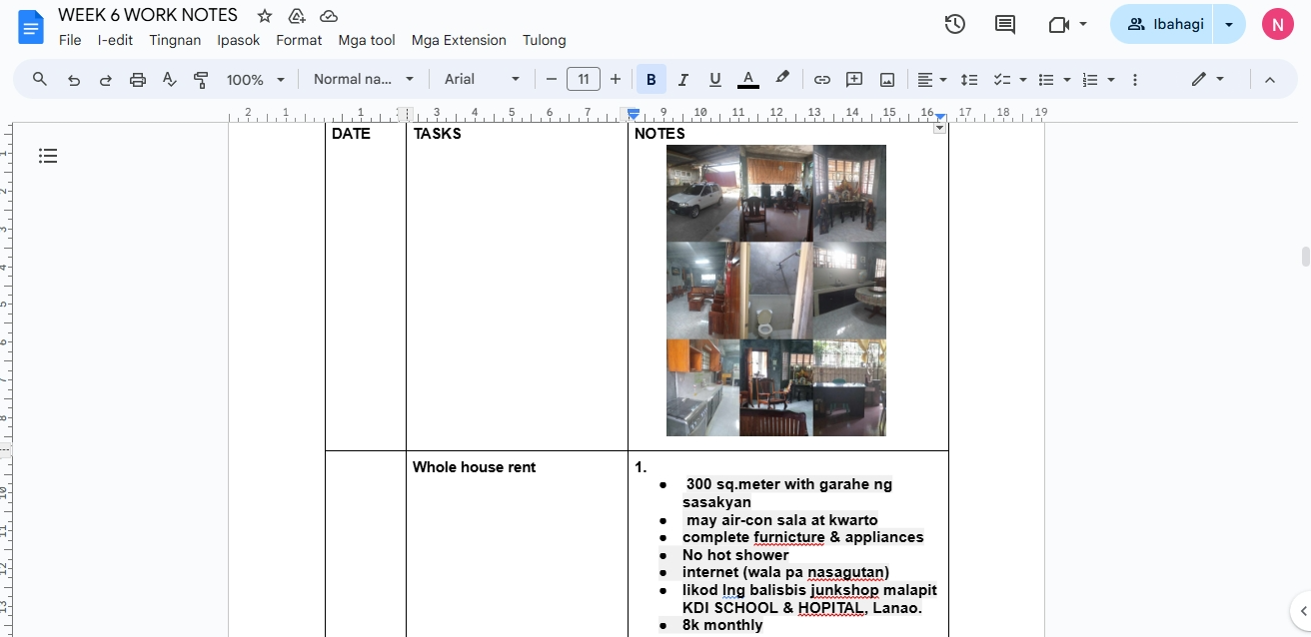Open the comments panel icon
Image resolution: width=1311 pixels, height=637 pixels.
(x=1005, y=24)
